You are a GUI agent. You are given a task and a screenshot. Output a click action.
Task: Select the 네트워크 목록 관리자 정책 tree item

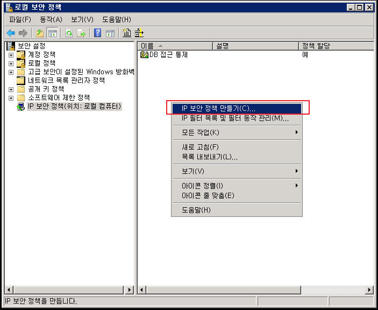tap(66, 80)
